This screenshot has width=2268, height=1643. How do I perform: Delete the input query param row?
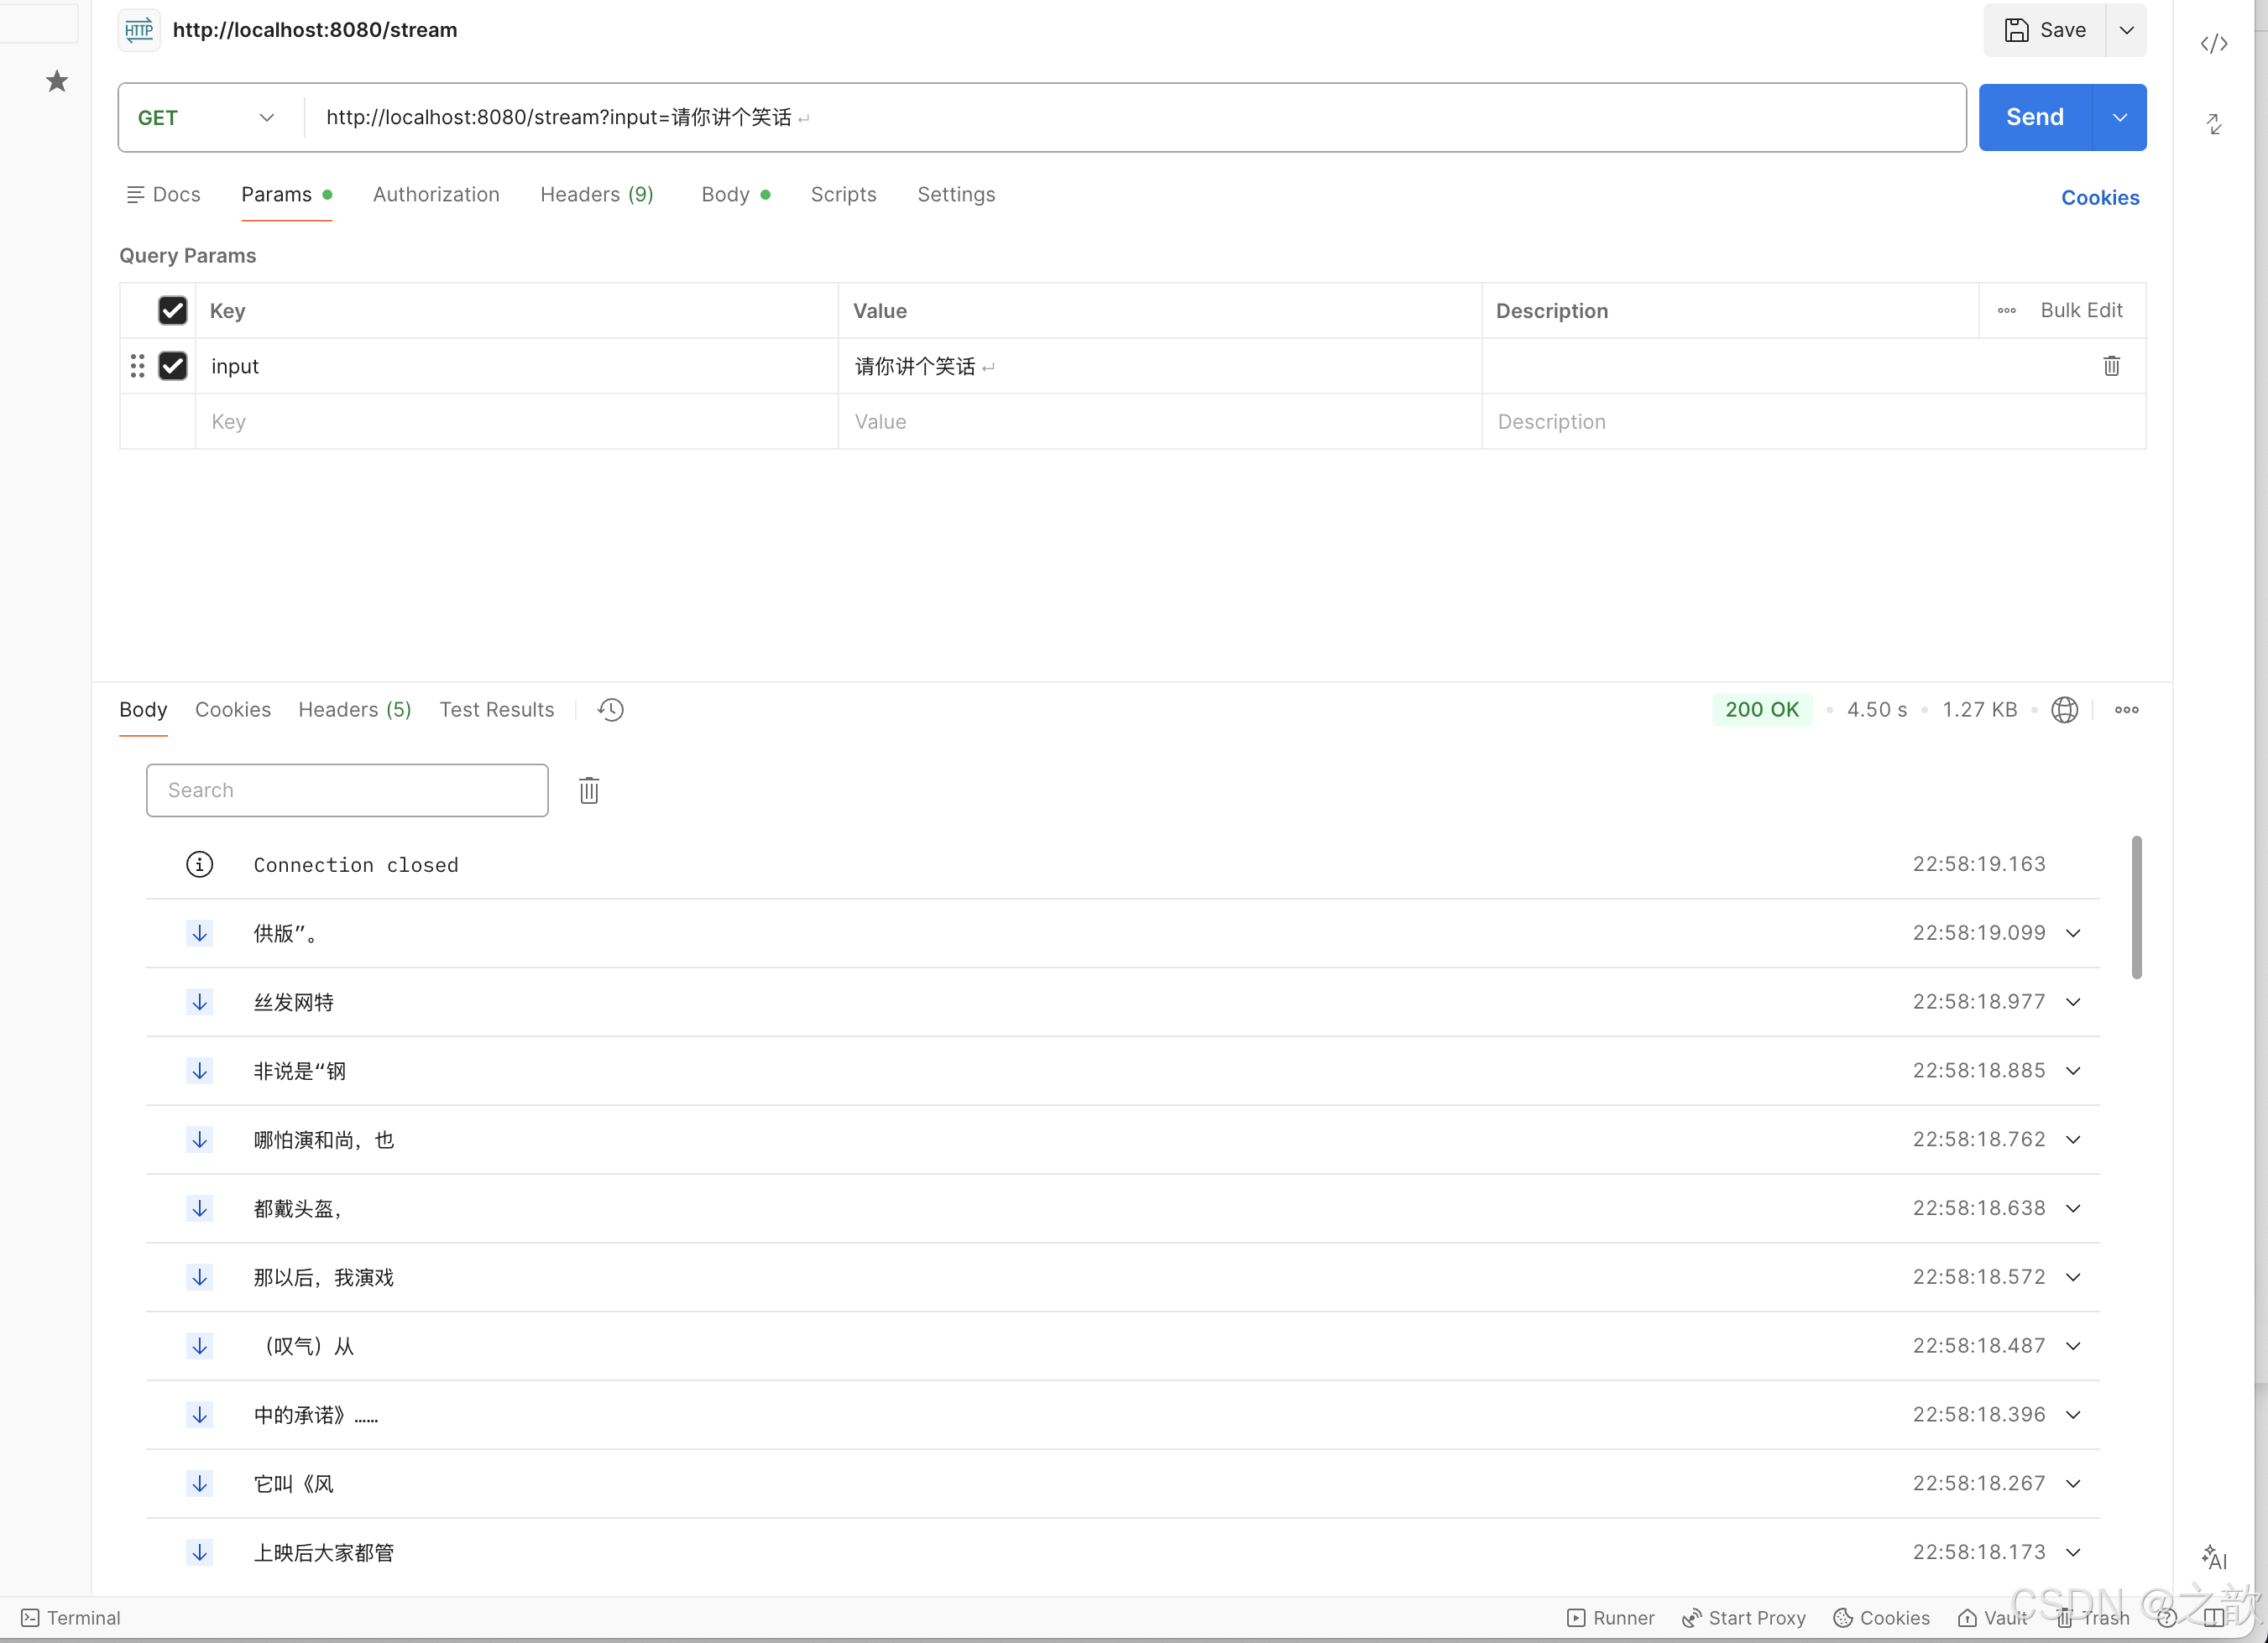tap(2111, 366)
